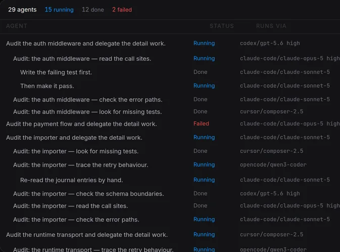This screenshot has width=340, height=252.
Task: Open 'auth middleware — look for missing tests' row
Action: point(170,112)
